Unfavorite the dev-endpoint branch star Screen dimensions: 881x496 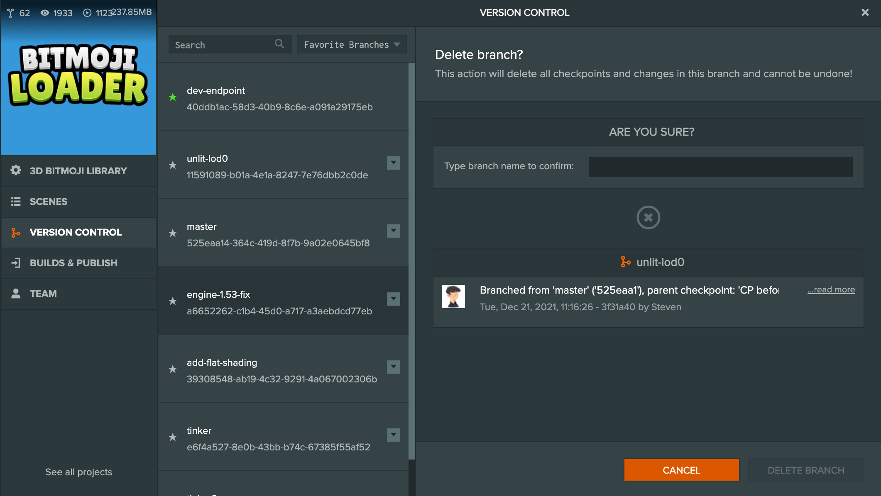(x=173, y=97)
